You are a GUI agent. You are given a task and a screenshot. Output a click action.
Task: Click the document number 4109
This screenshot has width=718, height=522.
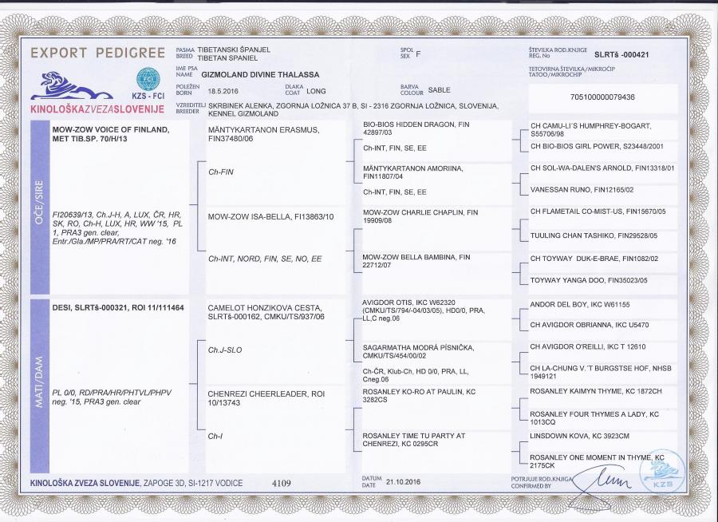281,483
